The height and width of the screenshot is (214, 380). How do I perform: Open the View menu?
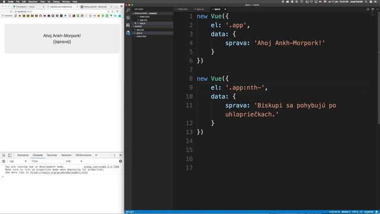[42, 1]
